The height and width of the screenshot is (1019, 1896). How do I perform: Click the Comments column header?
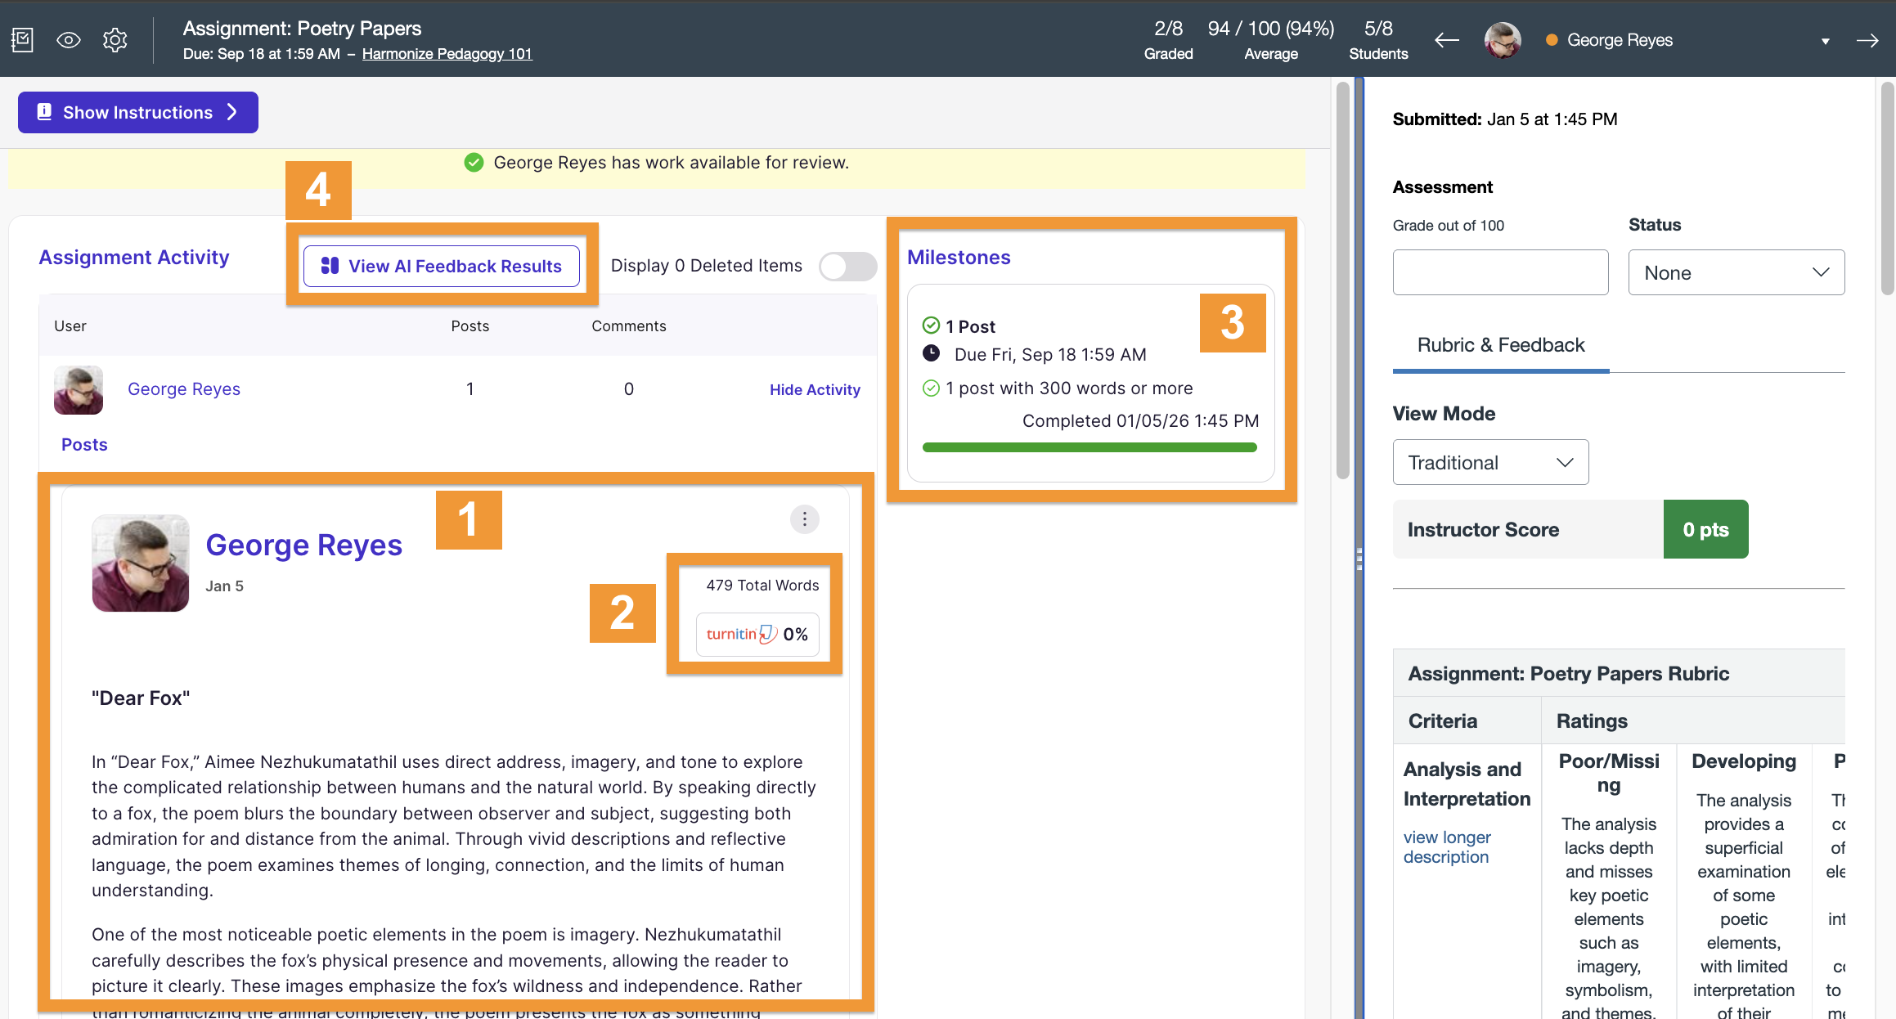coord(629,326)
